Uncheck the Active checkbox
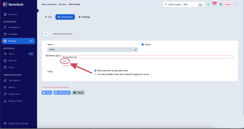The width and height of the screenshot is (244, 129). (x=143, y=44)
